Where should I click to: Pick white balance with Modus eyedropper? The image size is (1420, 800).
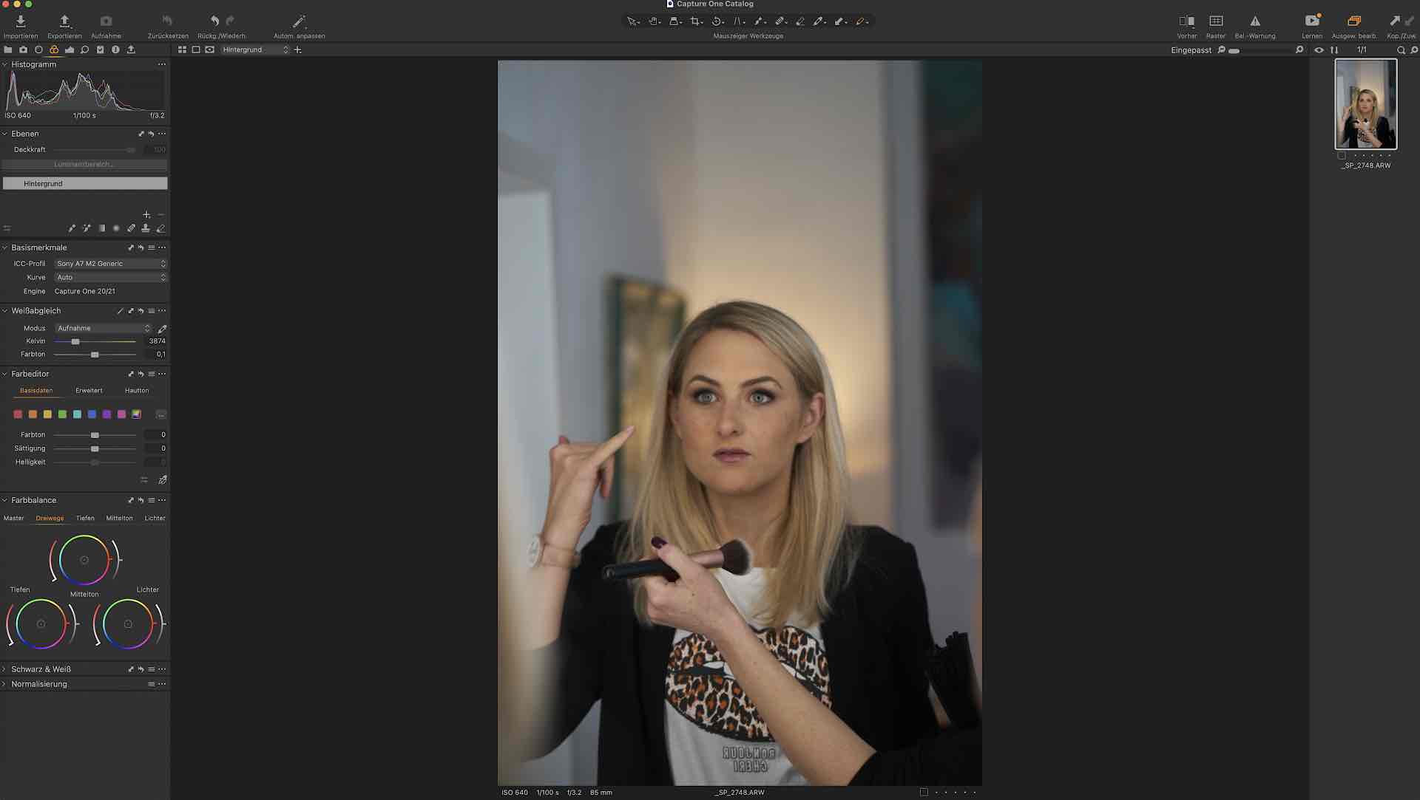pyautogui.click(x=162, y=328)
